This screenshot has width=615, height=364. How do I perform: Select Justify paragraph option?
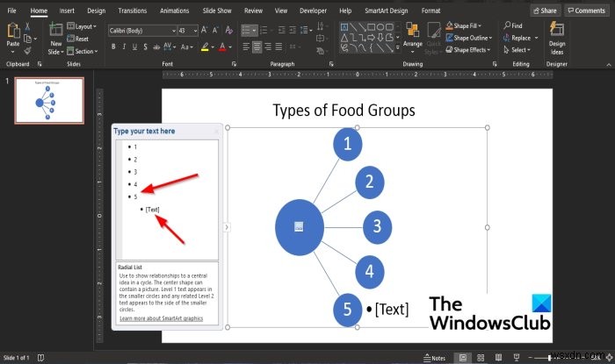[x=279, y=47]
